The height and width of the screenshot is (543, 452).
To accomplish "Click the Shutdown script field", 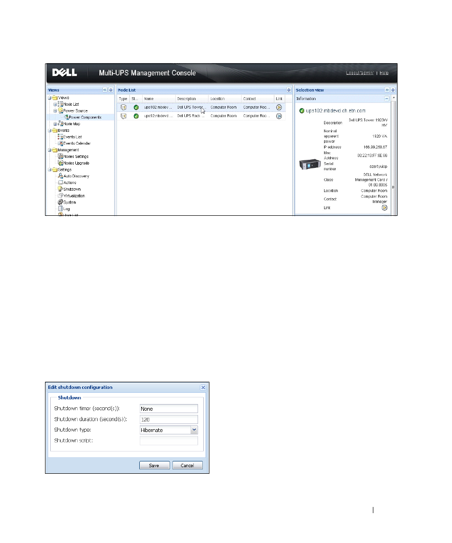I will [169, 441].
